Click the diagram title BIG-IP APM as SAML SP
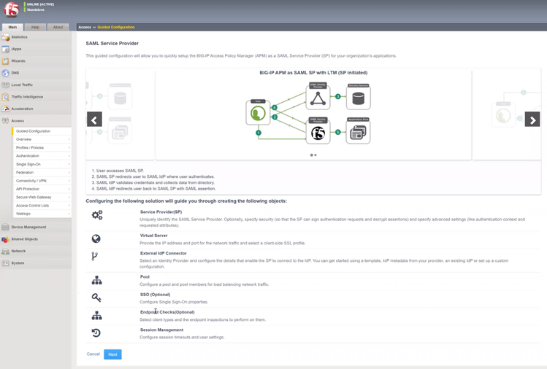This screenshot has height=369, width=547. [313, 72]
